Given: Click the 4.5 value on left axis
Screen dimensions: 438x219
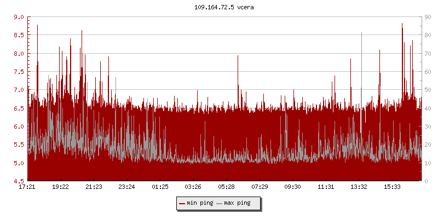Looking at the screenshot, I should 19,181.
